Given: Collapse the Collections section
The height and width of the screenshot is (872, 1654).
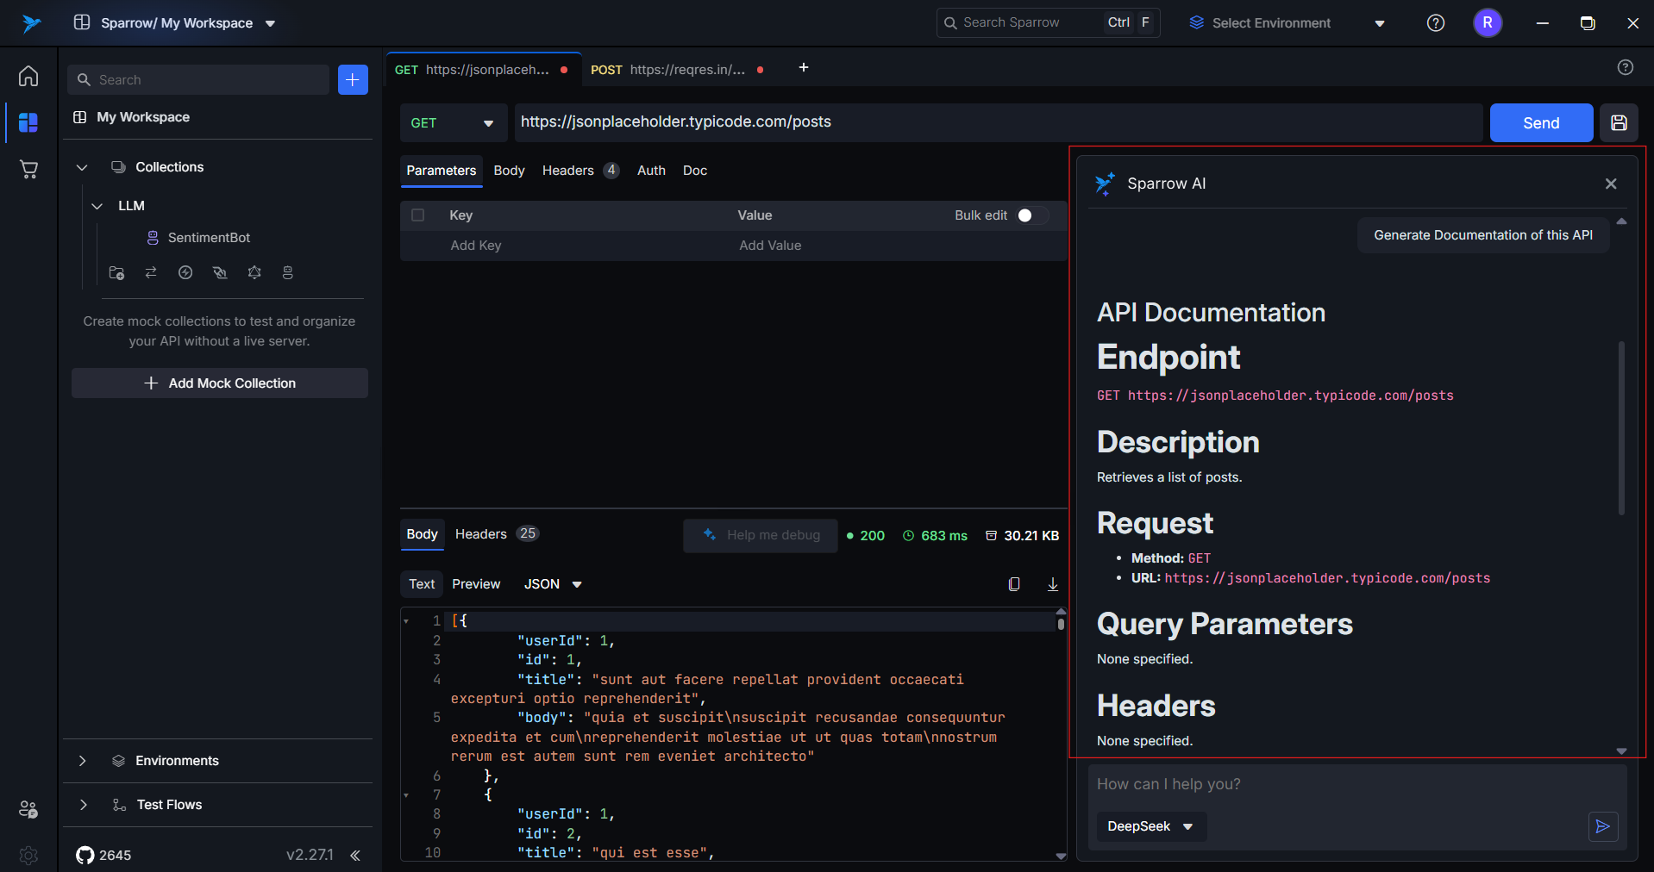Looking at the screenshot, I should pos(82,167).
